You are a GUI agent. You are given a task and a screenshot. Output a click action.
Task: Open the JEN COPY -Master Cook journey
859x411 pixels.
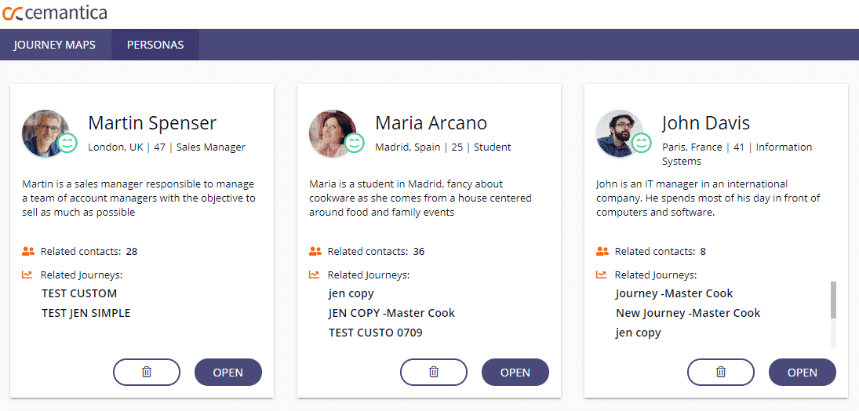(391, 313)
